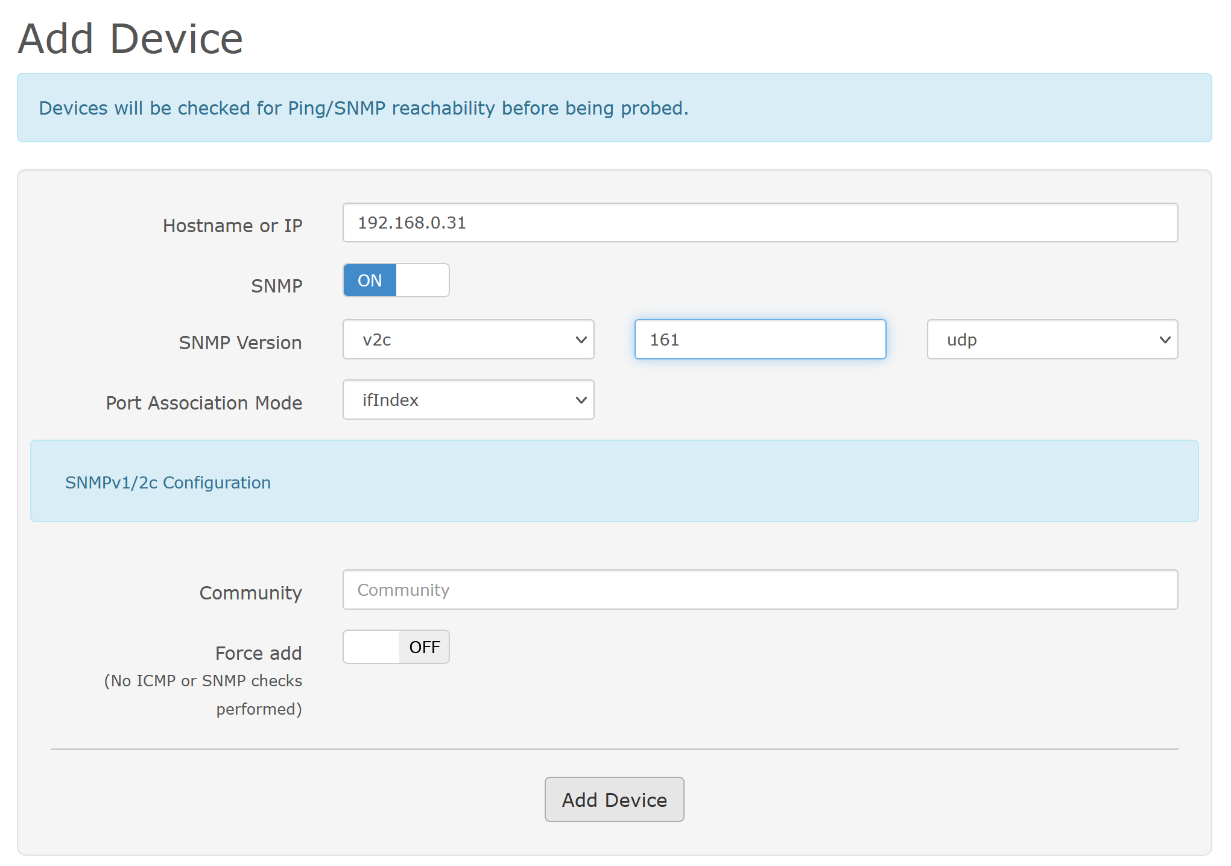The height and width of the screenshot is (866, 1231).
Task: Click the OFF text on Force add switch
Action: click(425, 647)
